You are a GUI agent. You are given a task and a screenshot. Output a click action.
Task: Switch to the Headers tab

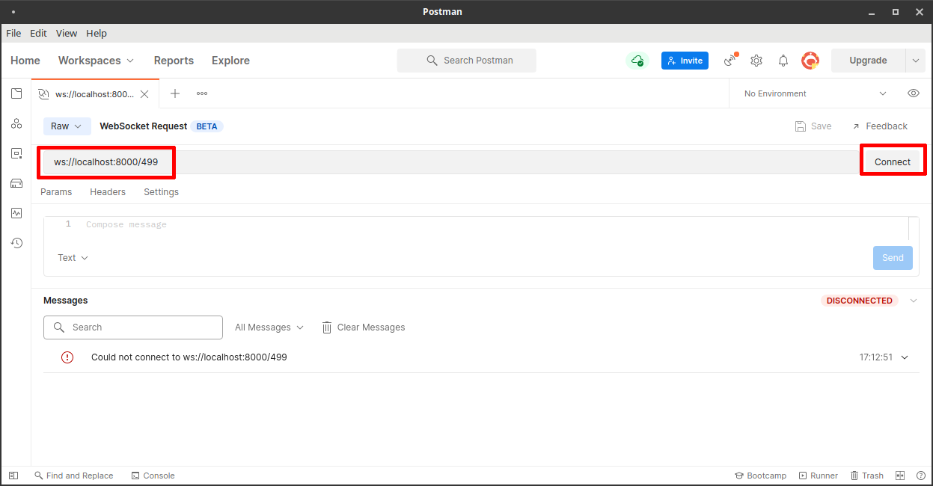point(108,192)
